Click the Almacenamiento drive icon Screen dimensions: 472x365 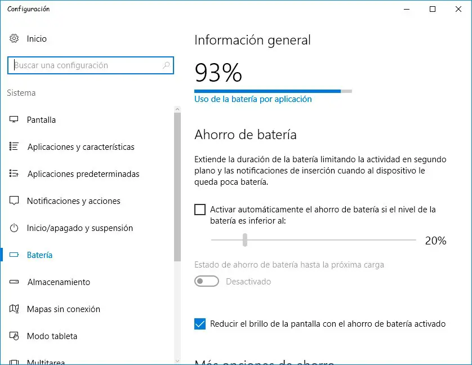tap(15, 282)
